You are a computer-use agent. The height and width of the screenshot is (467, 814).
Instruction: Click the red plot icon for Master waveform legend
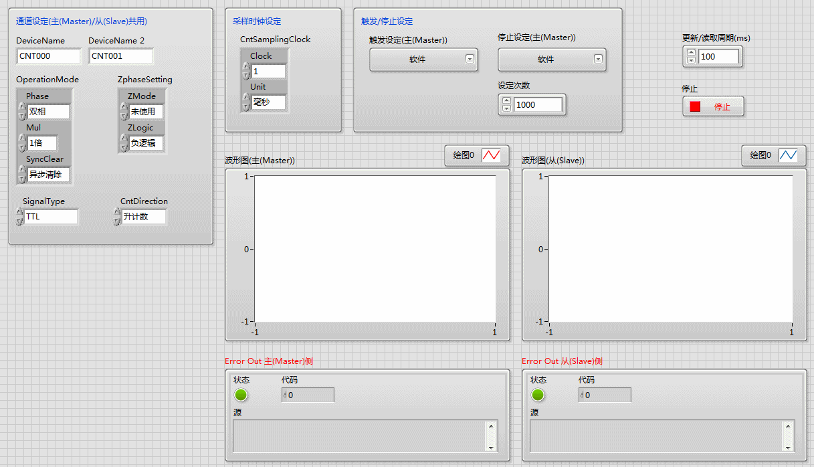click(x=491, y=155)
